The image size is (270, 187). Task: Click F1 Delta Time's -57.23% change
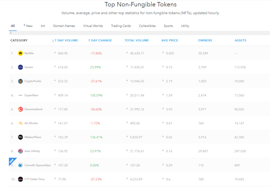click(x=96, y=179)
